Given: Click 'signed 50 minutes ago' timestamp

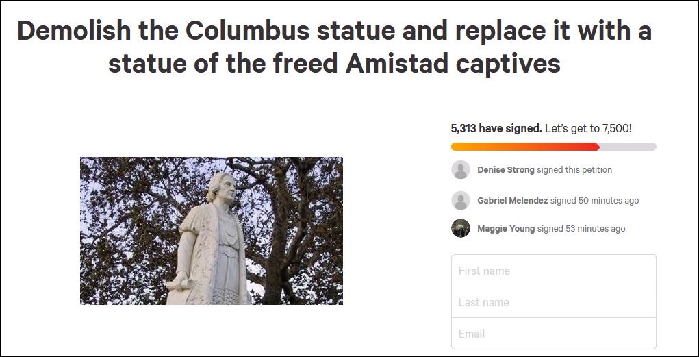Looking at the screenshot, I should 595,201.
